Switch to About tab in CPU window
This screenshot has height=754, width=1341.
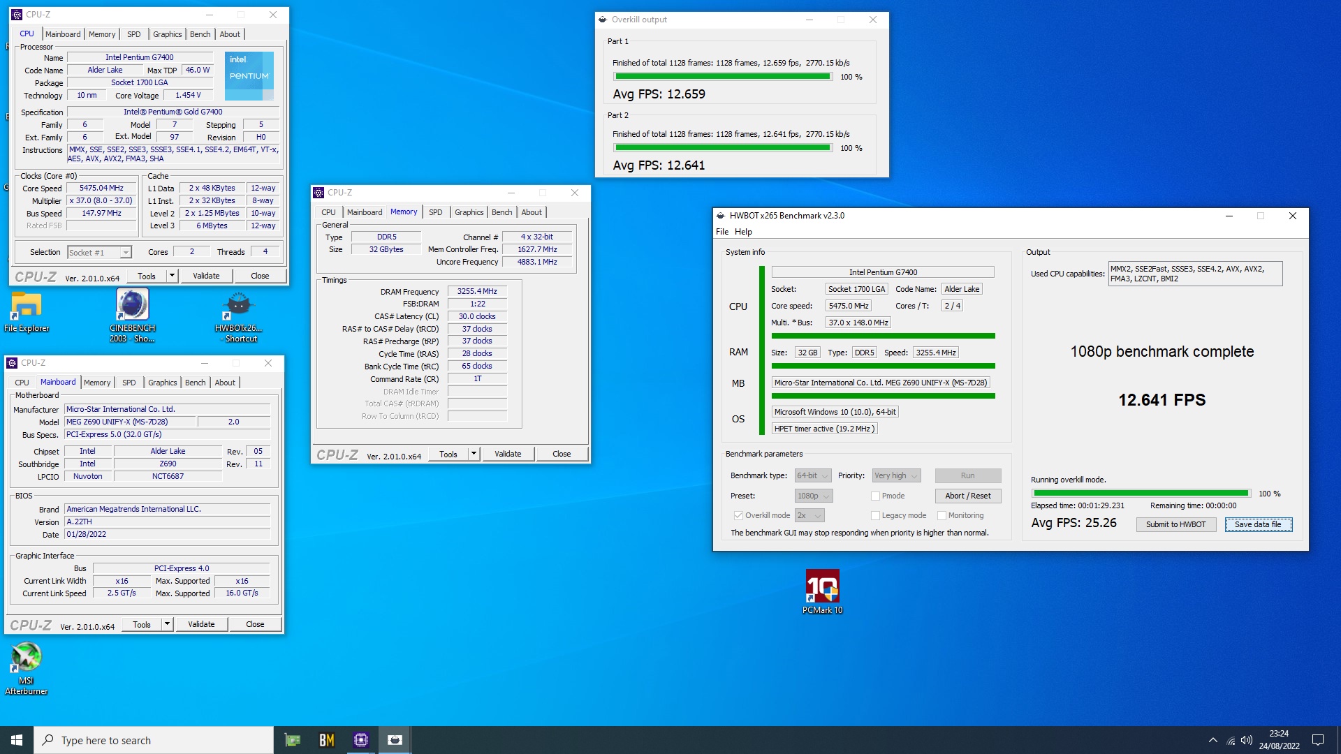click(230, 34)
